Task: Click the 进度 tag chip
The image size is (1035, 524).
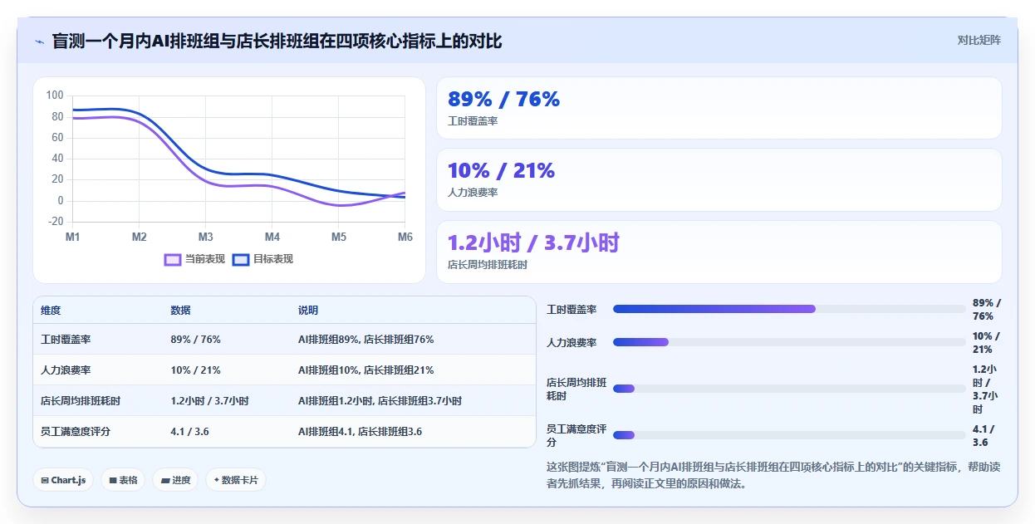Action: pos(175,480)
